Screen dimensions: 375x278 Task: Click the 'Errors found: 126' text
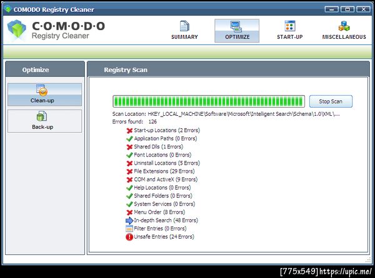[x=134, y=121]
